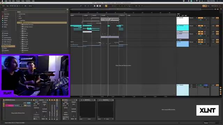Start playback with the Play button

click(94, 6)
